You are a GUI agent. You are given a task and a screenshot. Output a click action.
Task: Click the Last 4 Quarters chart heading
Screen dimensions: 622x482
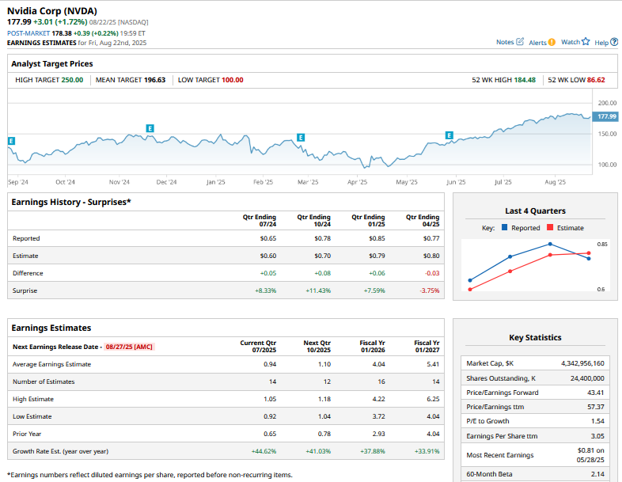click(535, 211)
